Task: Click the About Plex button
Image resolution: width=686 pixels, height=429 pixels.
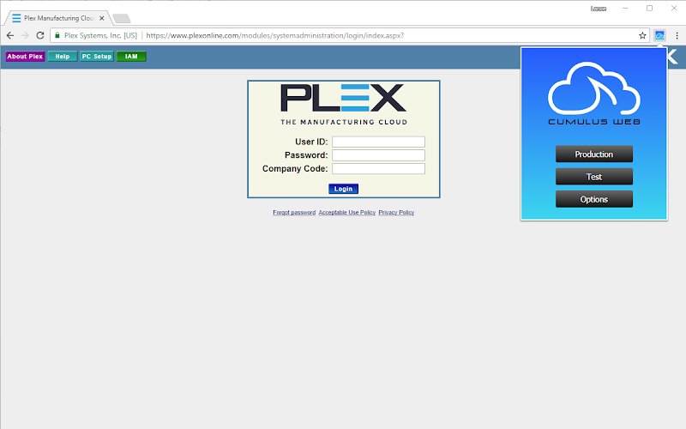Action: (x=25, y=57)
